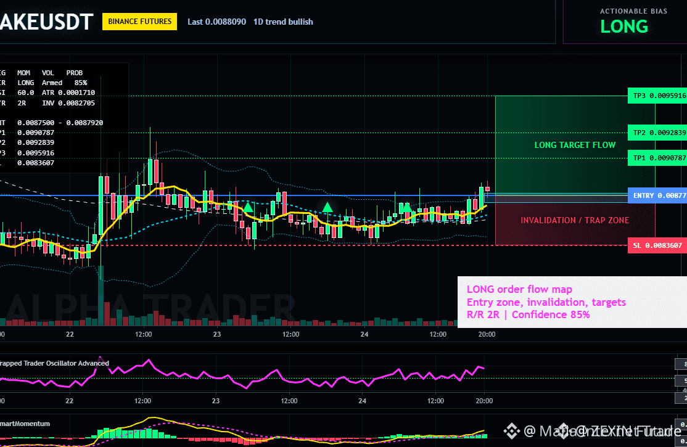Click 'R/R 2R | Confidence 85%' line

tap(528, 314)
